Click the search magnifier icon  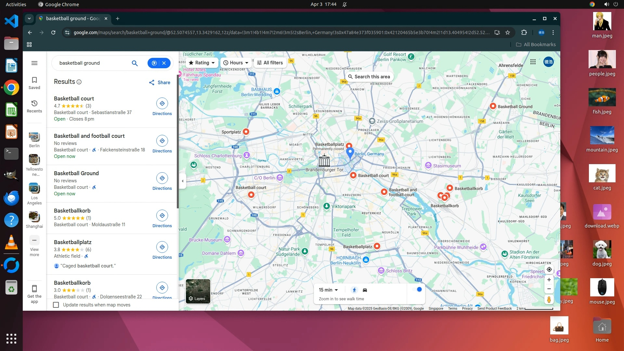(x=135, y=63)
